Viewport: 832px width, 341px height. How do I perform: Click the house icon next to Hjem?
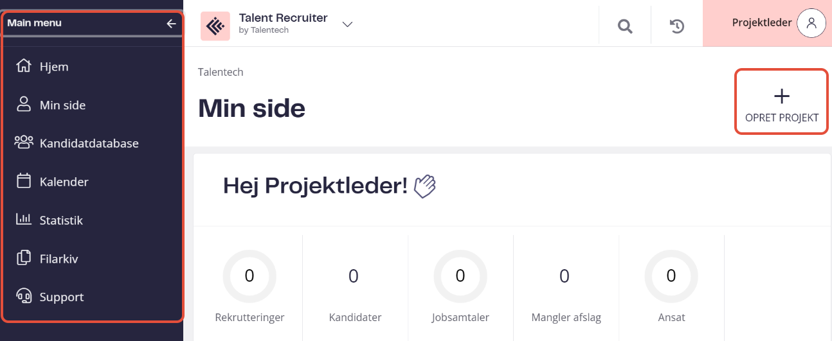(24, 66)
